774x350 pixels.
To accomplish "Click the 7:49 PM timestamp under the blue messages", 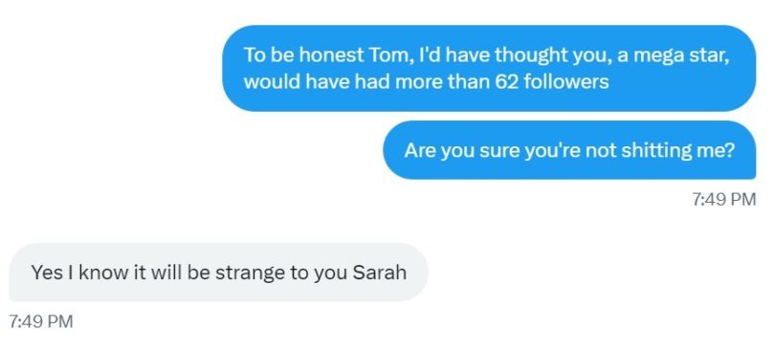I will point(724,200).
